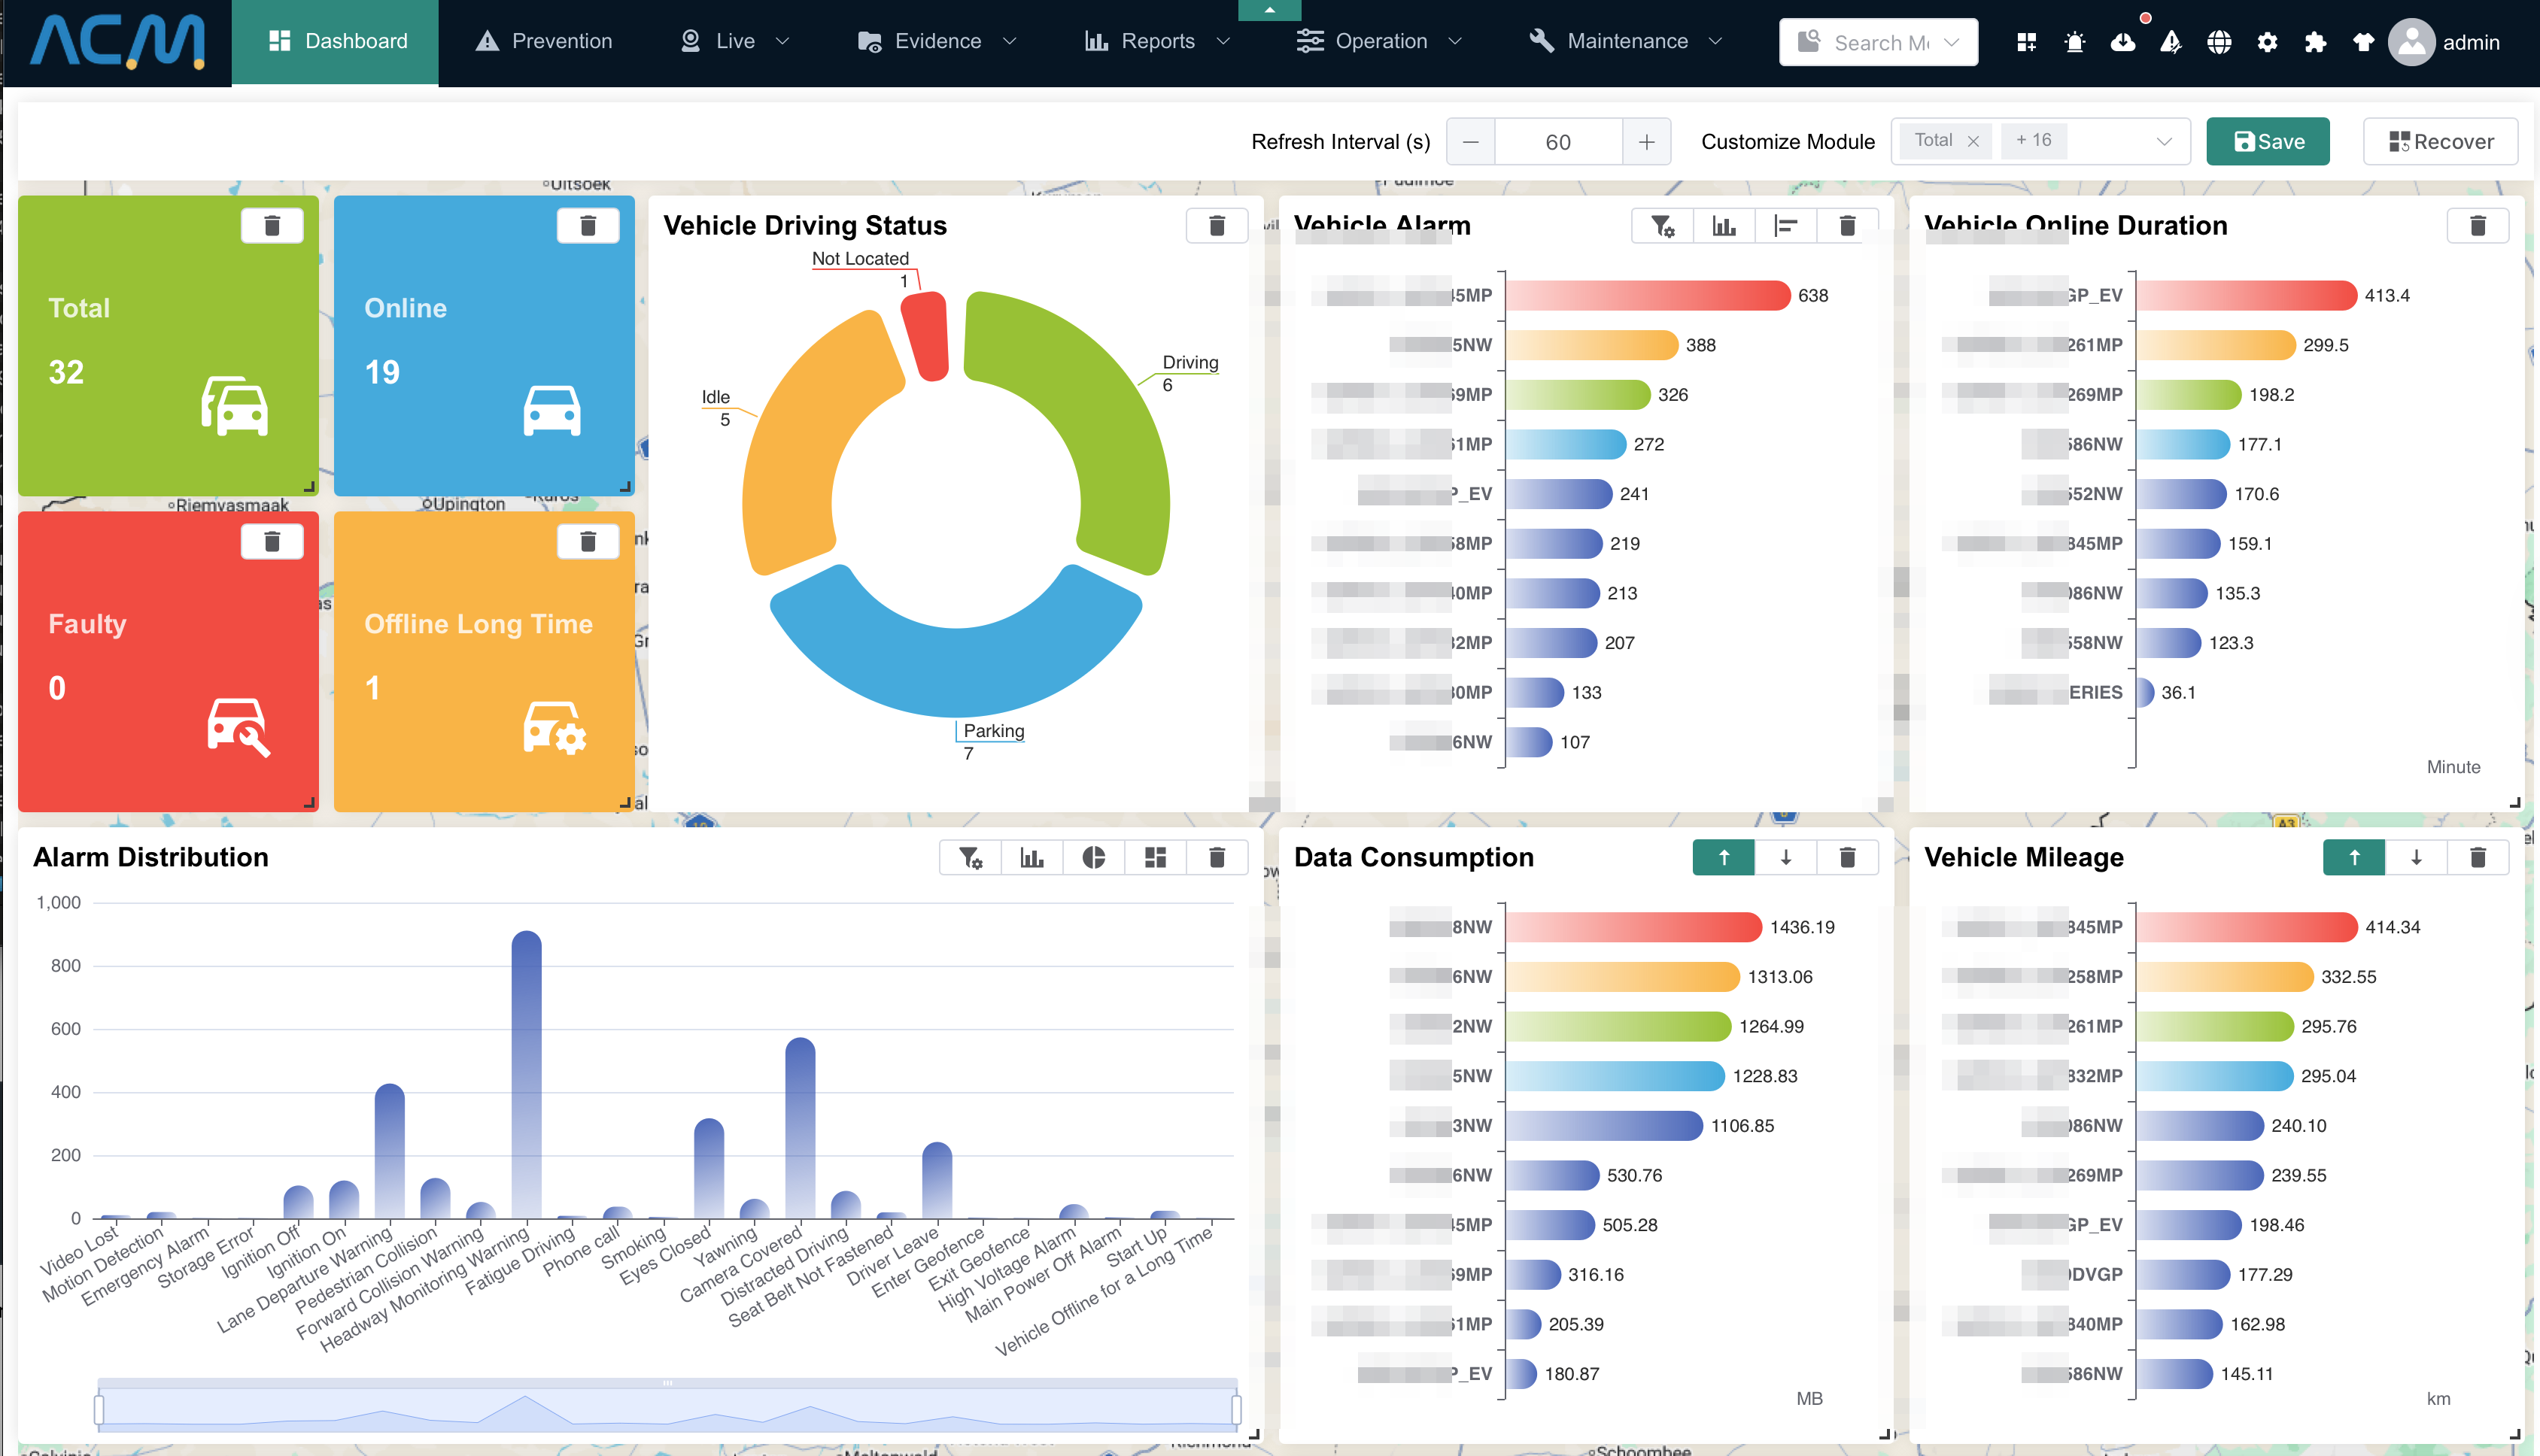Click the 638 bar in Vehicle Alarm
This screenshot has width=2540, height=1456.
(1648, 295)
